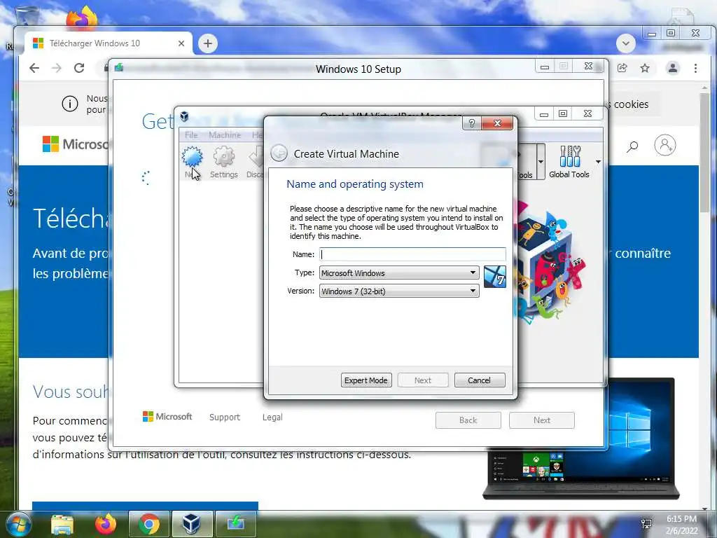Switch to Chrome in the taskbar
This screenshot has height=538, width=717.
[x=149, y=524]
